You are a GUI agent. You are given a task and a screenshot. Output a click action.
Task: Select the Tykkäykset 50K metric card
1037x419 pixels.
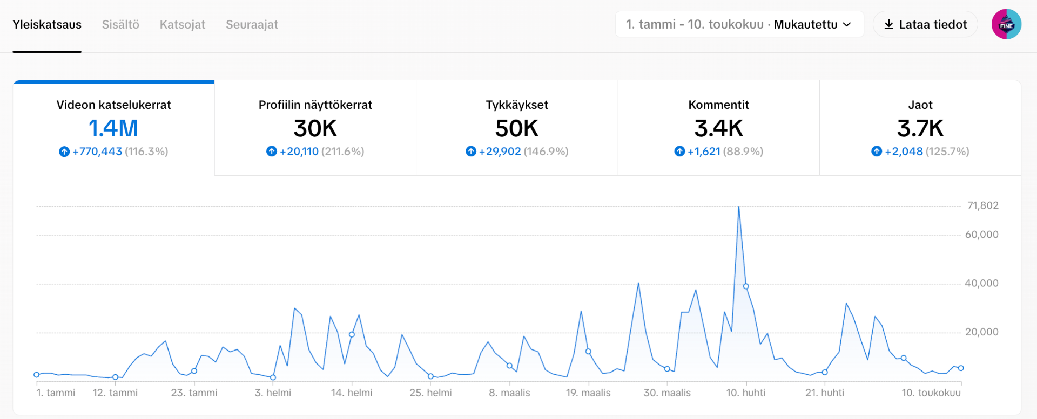pos(516,128)
